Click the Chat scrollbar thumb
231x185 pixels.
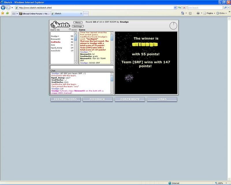tap(112, 78)
